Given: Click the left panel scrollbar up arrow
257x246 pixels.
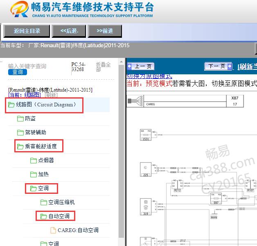Looking at the screenshot, I should pos(121,62).
